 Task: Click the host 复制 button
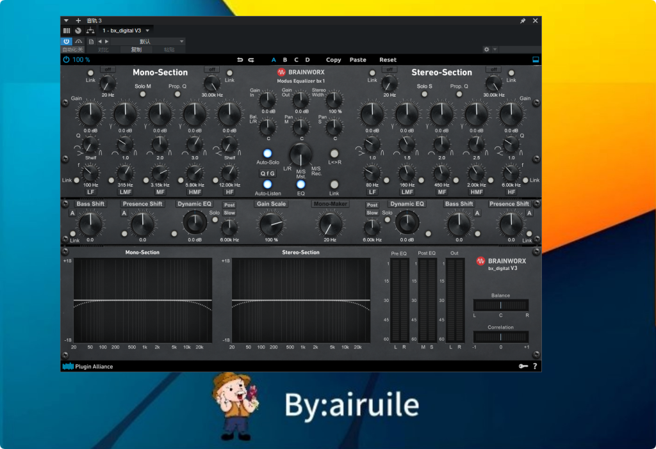pos(136,50)
